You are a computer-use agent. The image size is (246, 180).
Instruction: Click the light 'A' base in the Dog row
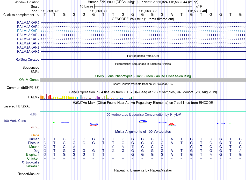[x=240, y=151]
